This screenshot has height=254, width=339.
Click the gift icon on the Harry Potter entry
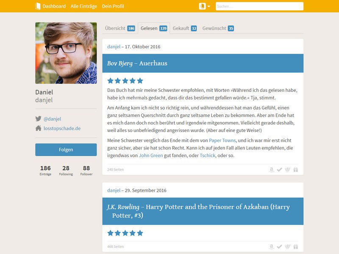295,246
